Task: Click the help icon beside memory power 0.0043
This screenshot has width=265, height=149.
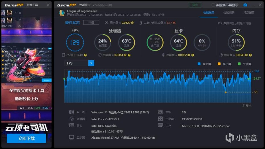Action: (x=250, y=55)
